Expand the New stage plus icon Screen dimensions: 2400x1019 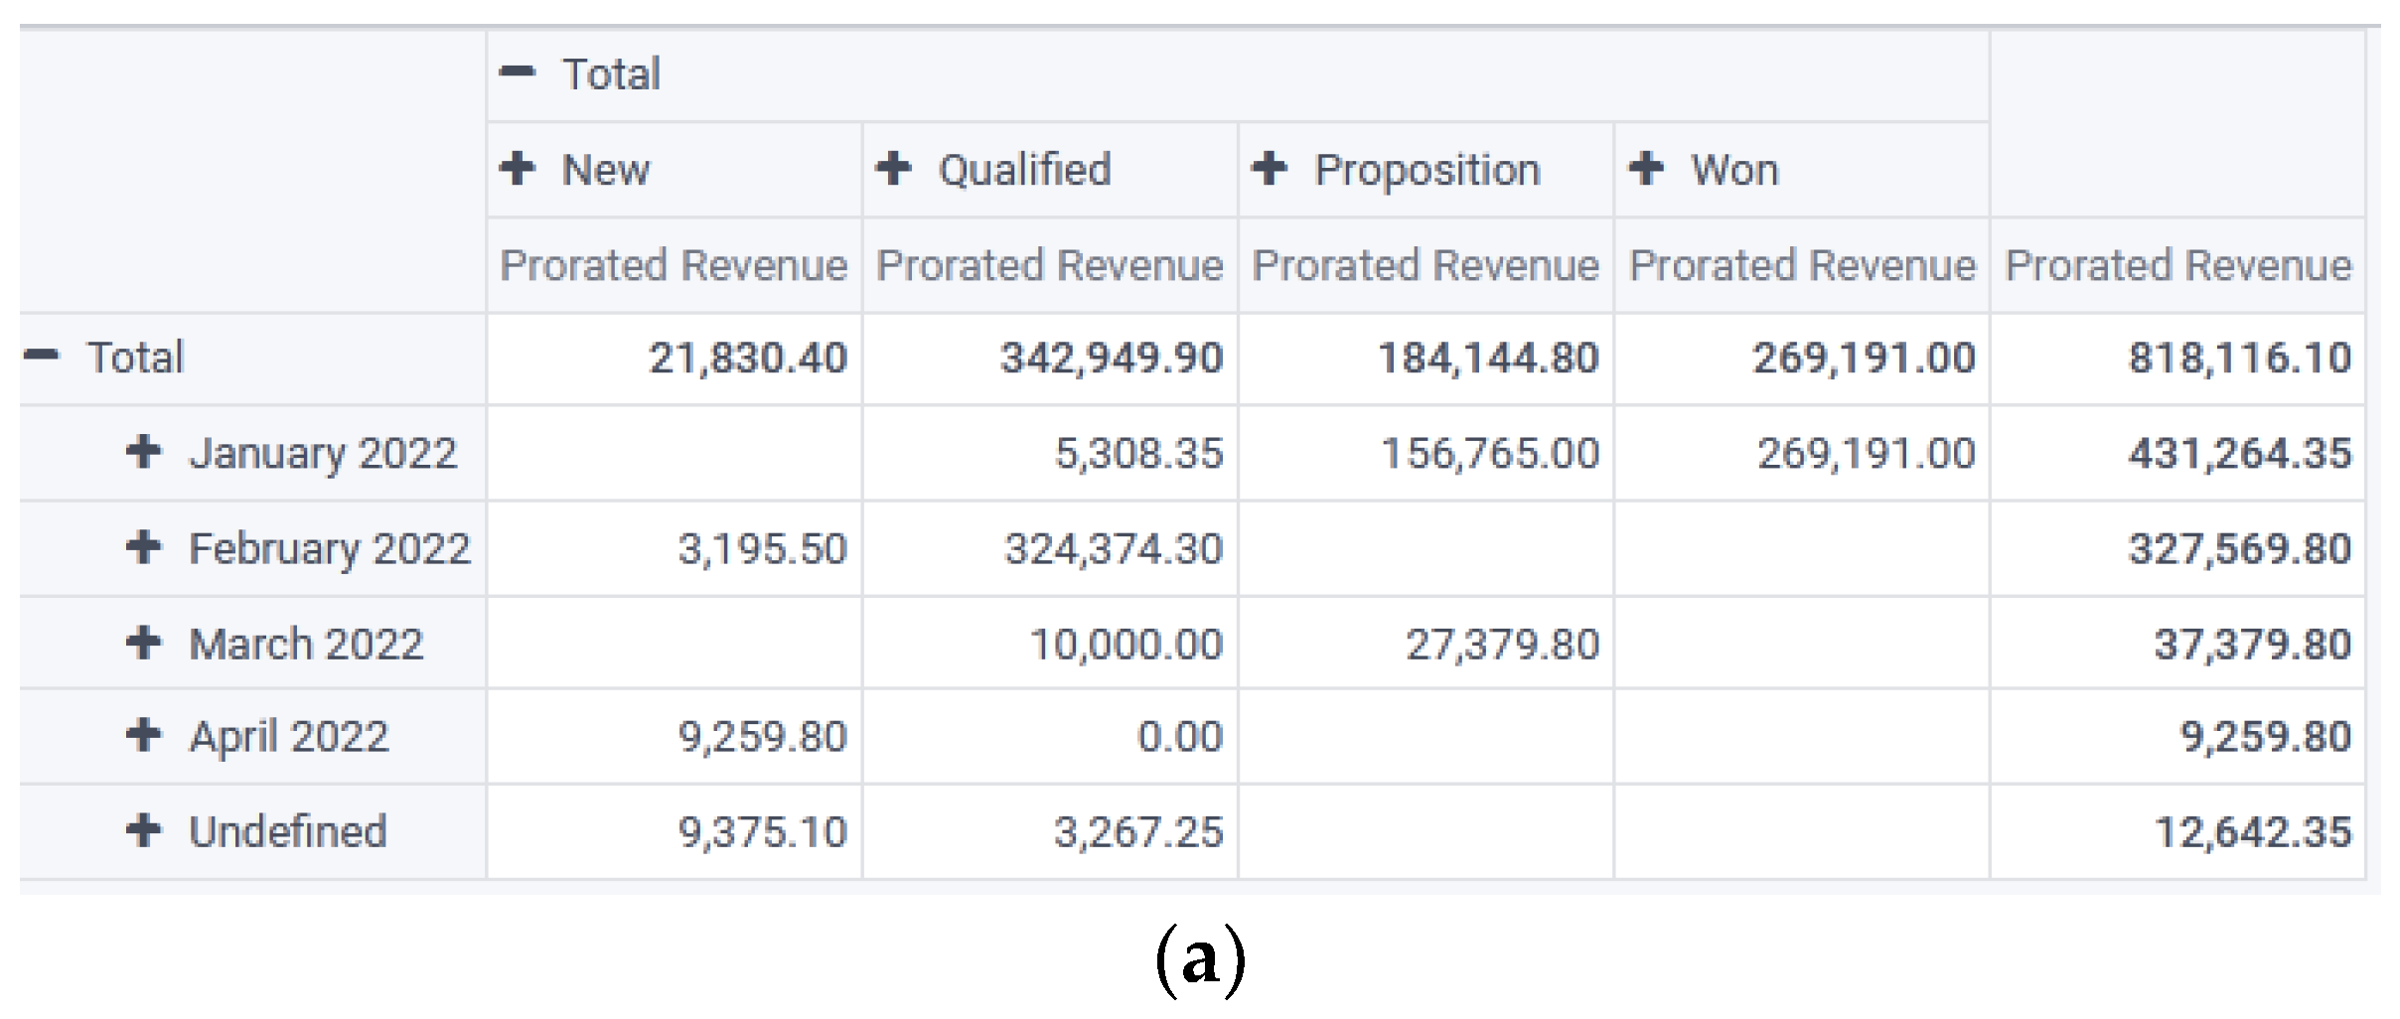coord(518,168)
